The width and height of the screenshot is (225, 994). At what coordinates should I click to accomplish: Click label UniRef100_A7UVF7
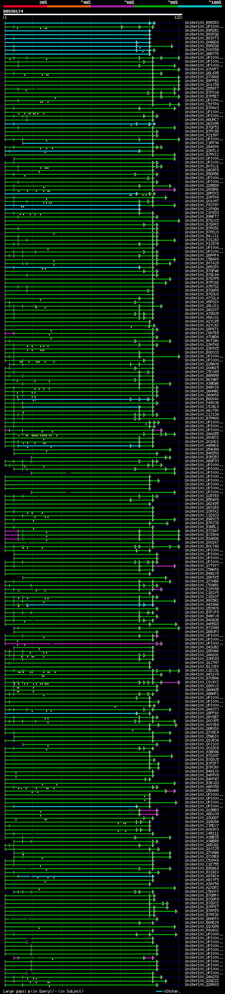pyautogui.click(x=202, y=69)
